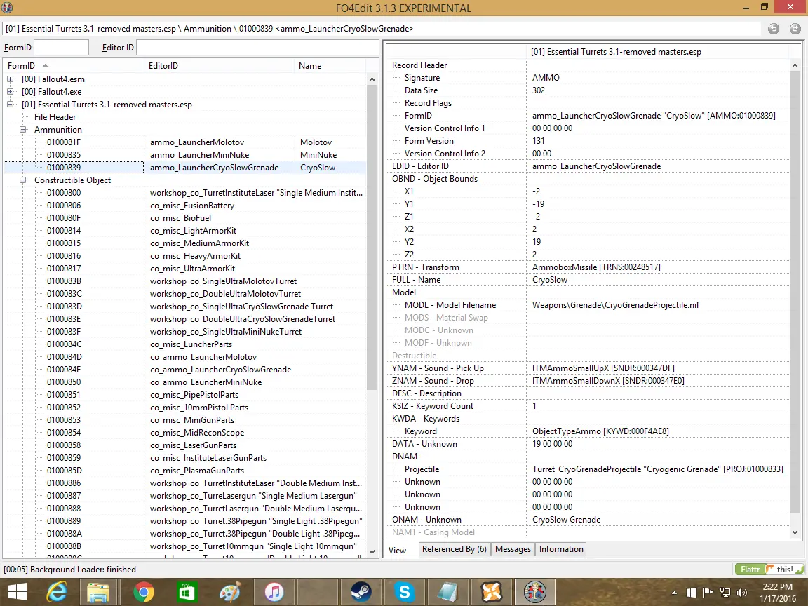Launch Google Chrome from the taskbar
Viewport: 808px width, 606px height.
click(143, 592)
